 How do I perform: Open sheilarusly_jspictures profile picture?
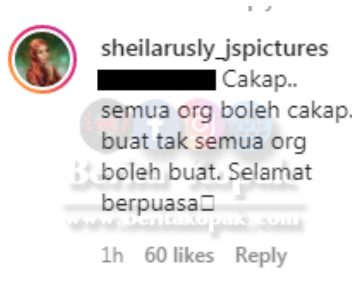43,59
